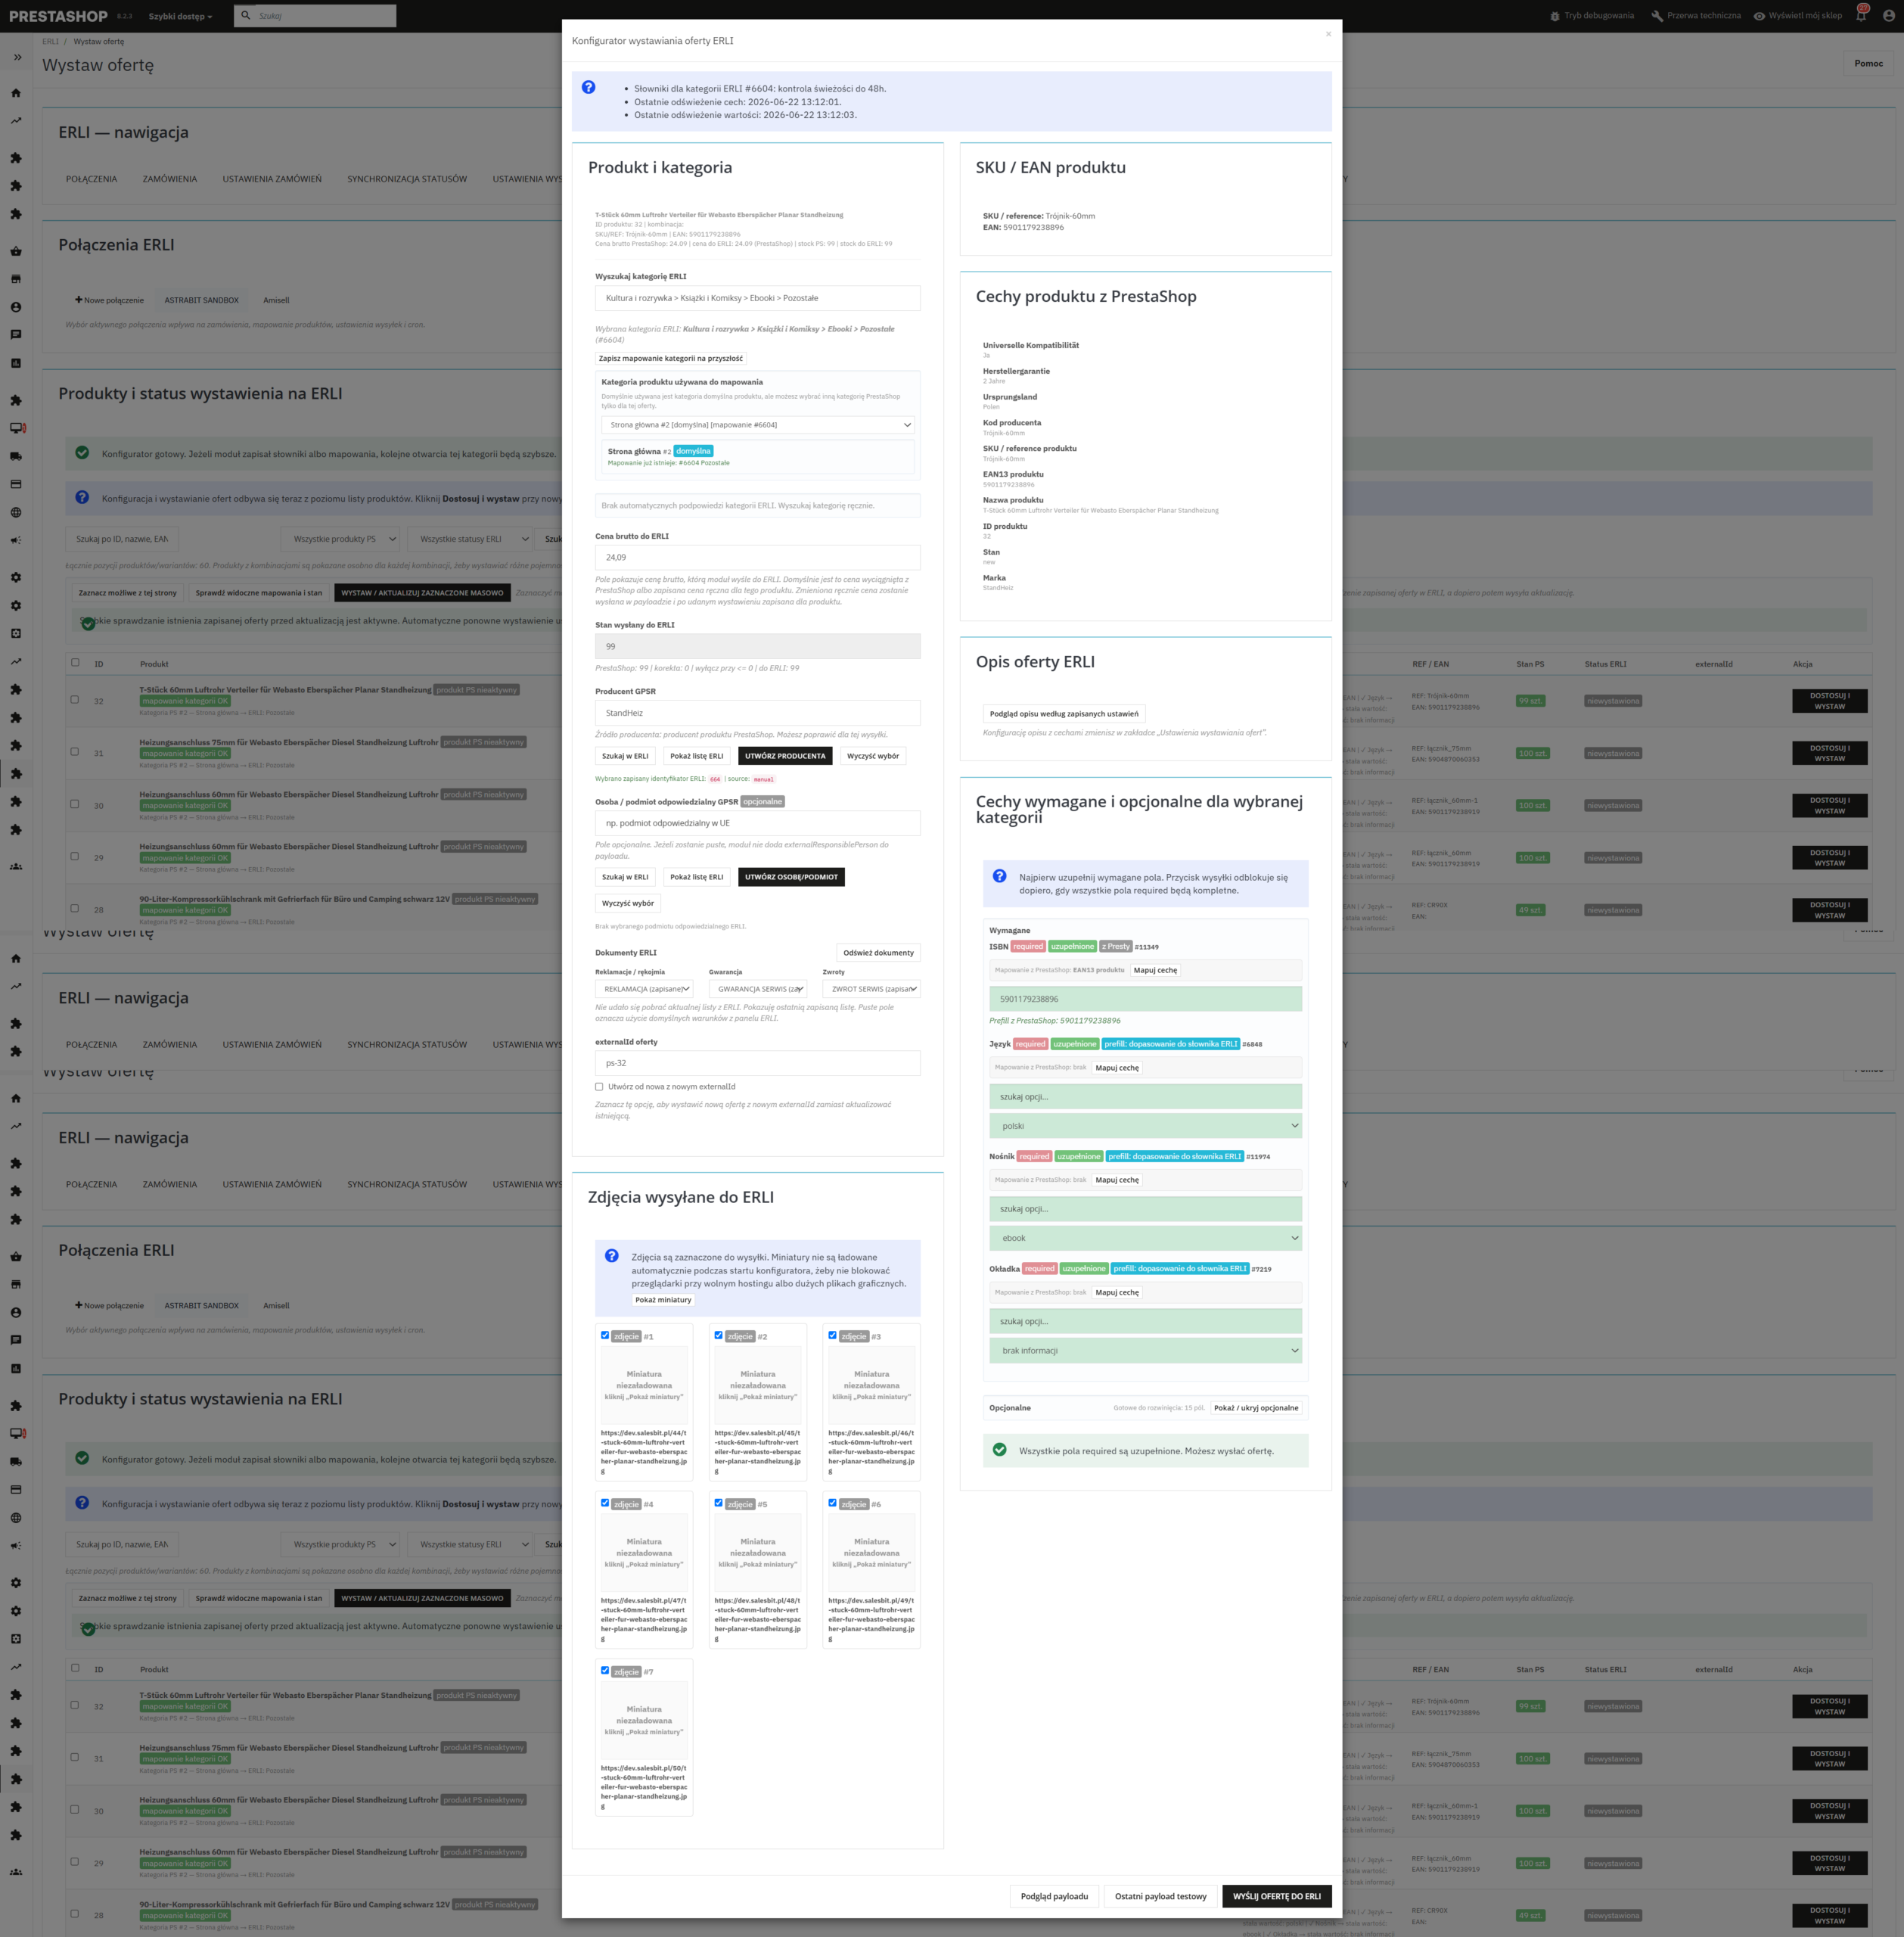This screenshot has height=1937, width=1904.
Task: Click the Podgląd payloadu button
Action: click(1054, 1896)
